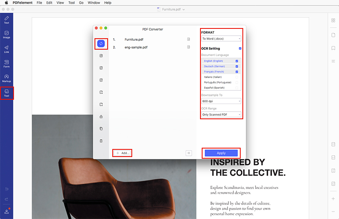This screenshot has height=219, width=339.
Task: Click the Add... button to add files
Action: point(122,153)
